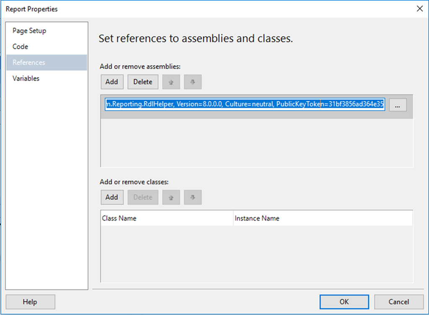
Task: Move selected assembly up with arrow
Action: [171, 82]
